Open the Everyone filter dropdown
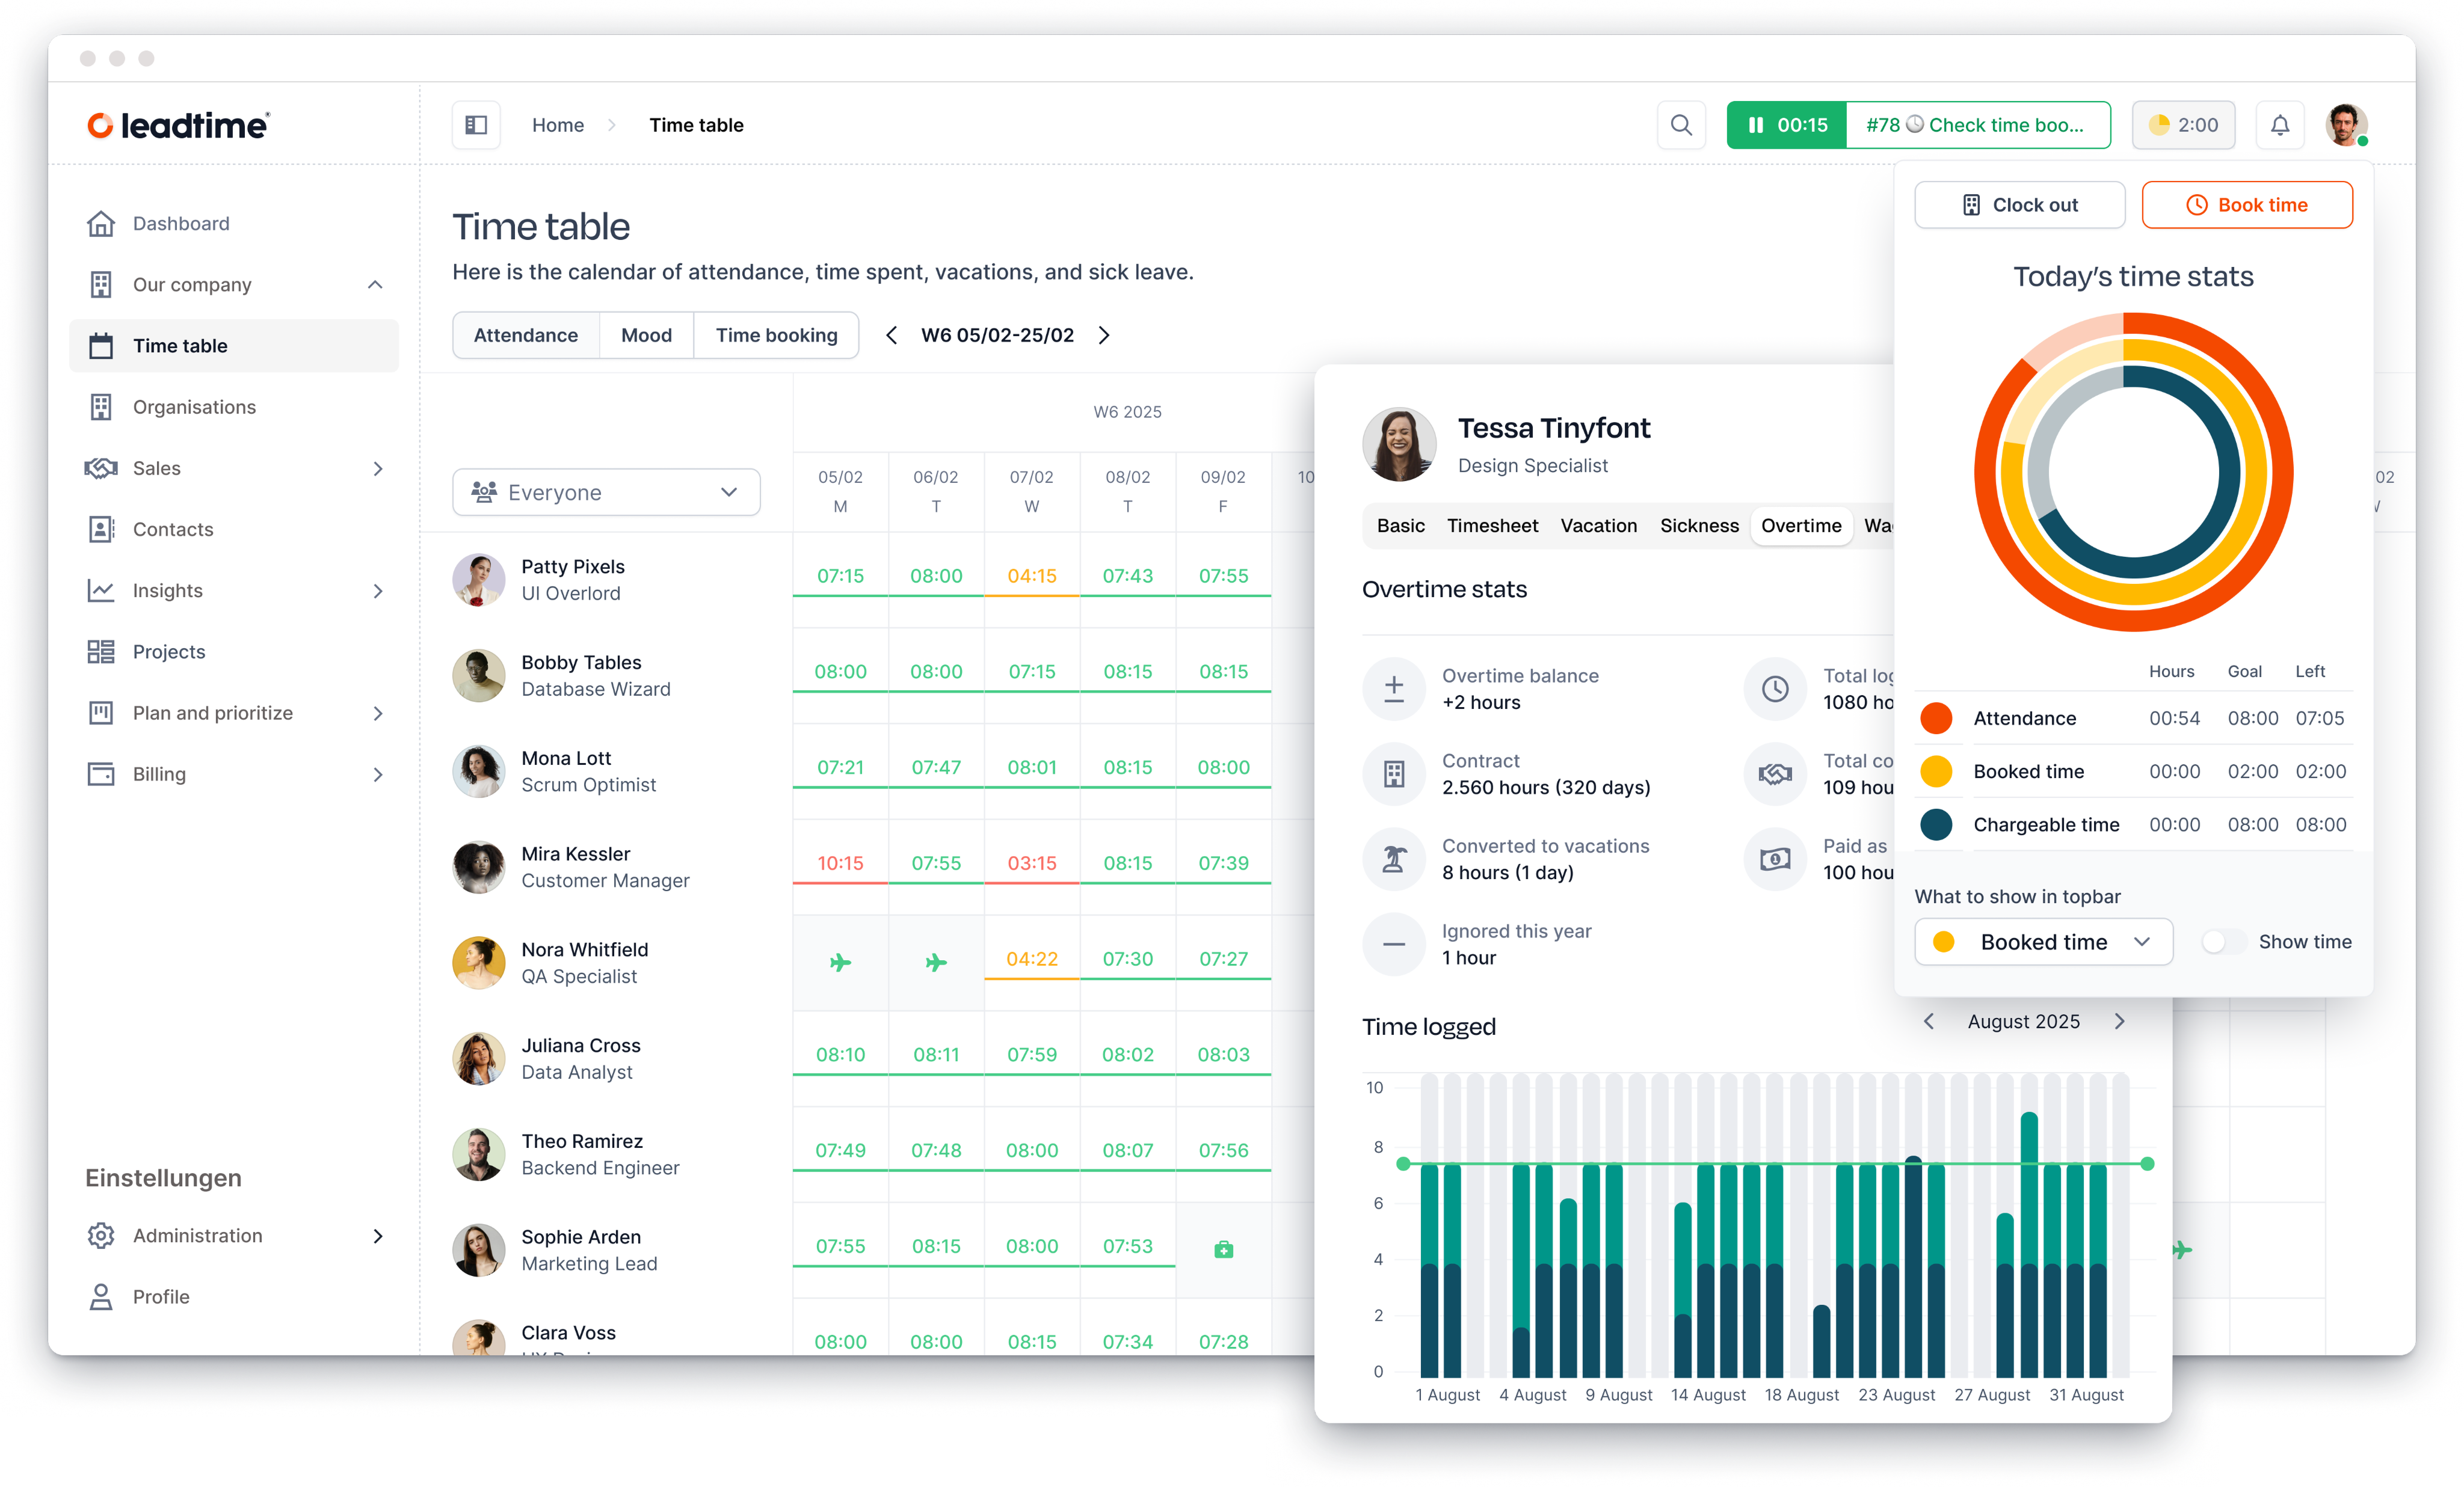Viewport: 2464px width, 1487px height. (605, 492)
